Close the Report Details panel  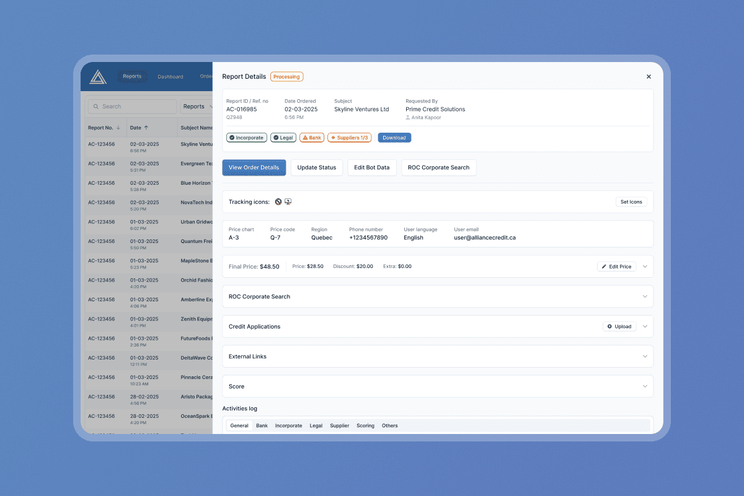pyautogui.click(x=649, y=77)
